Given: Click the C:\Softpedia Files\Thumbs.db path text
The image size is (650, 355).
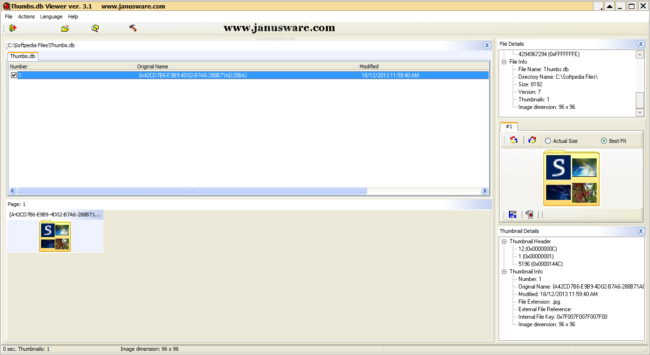Looking at the screenshot, I should (x=41, y=46).
